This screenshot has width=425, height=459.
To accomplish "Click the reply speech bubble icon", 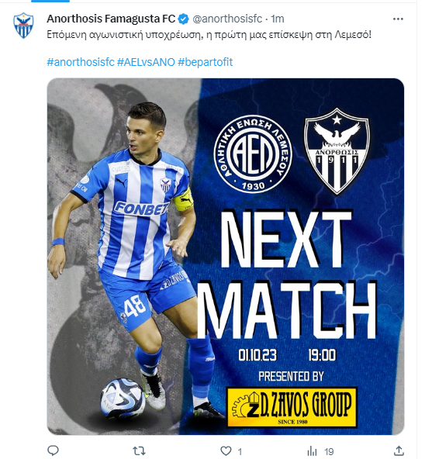I will coord(53,450).
